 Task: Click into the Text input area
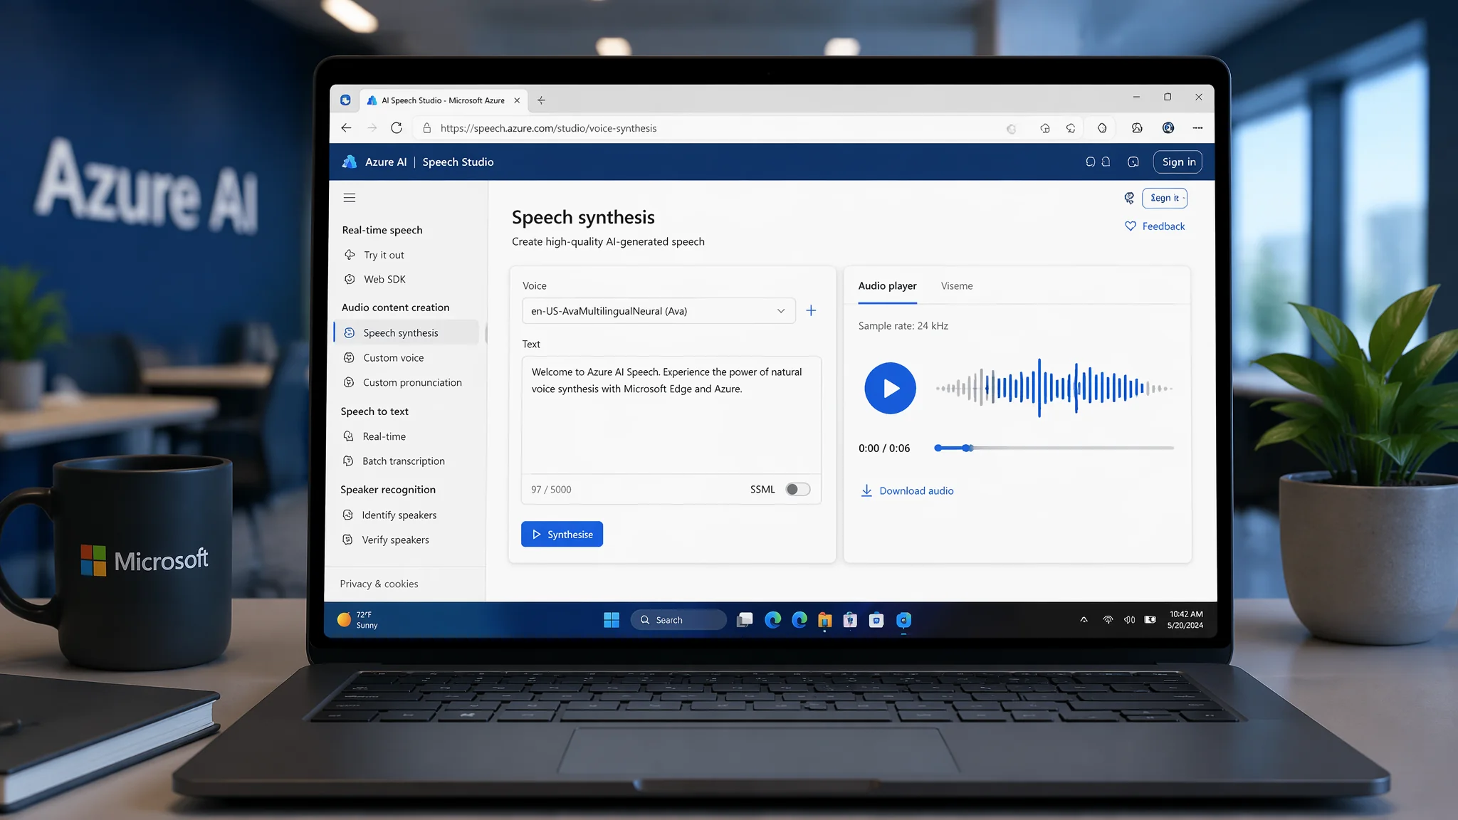671,415
